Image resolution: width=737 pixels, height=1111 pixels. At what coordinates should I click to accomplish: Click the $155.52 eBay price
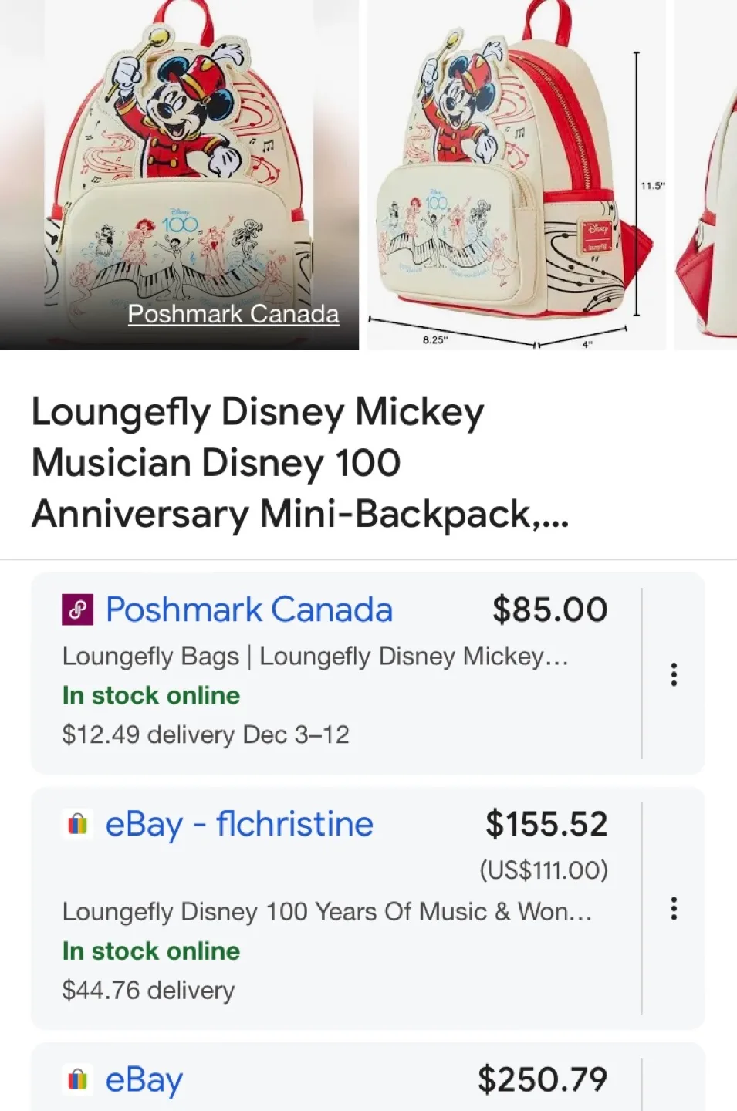point(546,824)
